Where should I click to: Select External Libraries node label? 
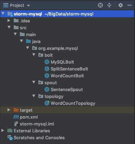(32, 131)
